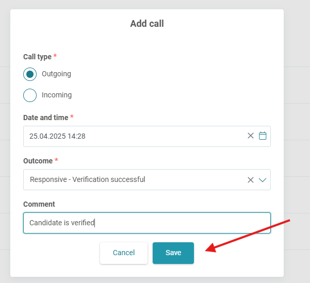The image size is (310, 283).
Task: Click the Incoming label text
Action: coord(56,95)
